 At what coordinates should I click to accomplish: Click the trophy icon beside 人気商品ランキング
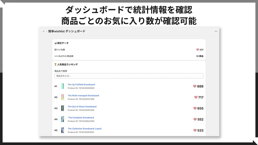coord(55,64)
